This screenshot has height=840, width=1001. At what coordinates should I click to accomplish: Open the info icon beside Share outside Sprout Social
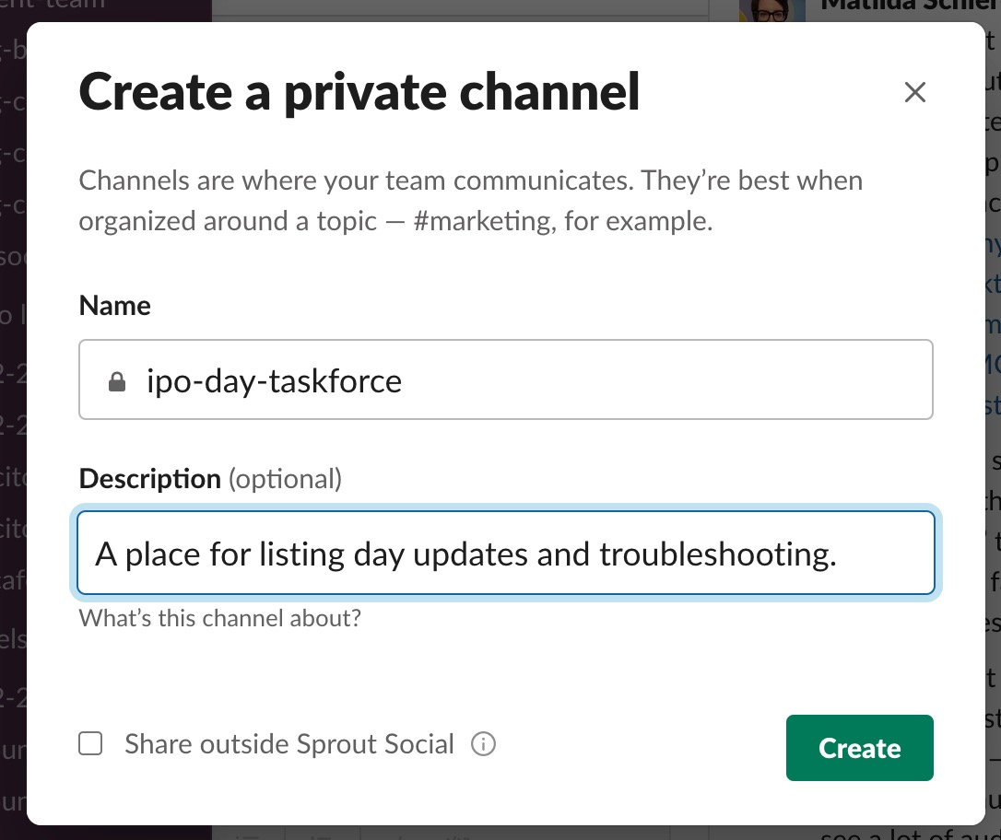point(483,744)
